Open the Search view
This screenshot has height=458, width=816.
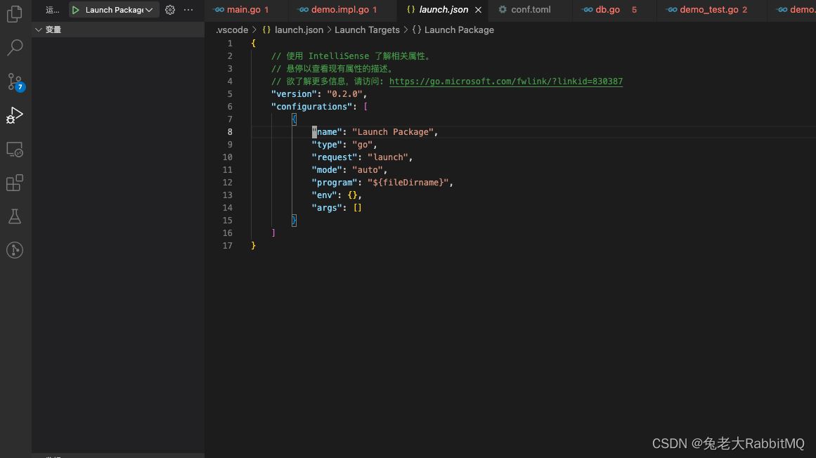click(14, 47)
